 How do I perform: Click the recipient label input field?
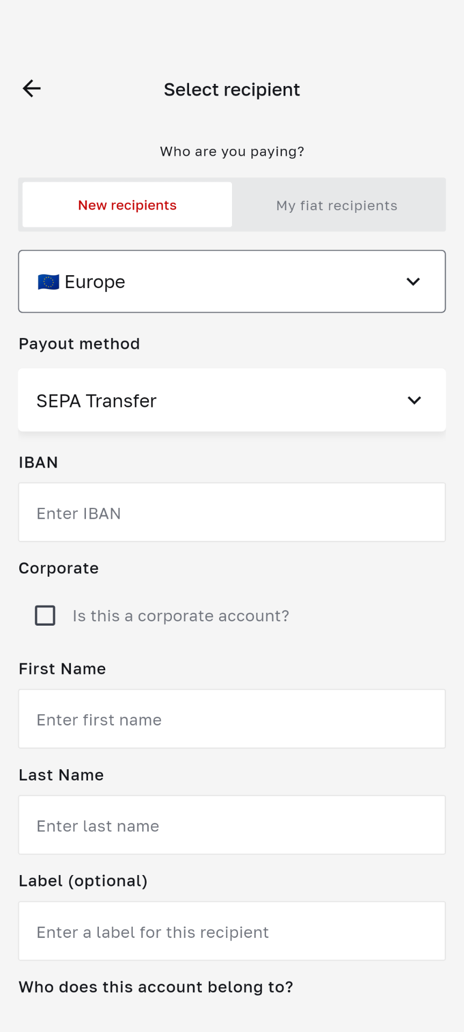(231, 931)
